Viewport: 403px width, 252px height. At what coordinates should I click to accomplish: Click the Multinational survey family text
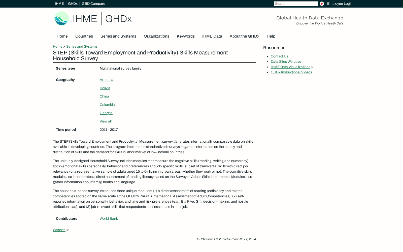120,68
